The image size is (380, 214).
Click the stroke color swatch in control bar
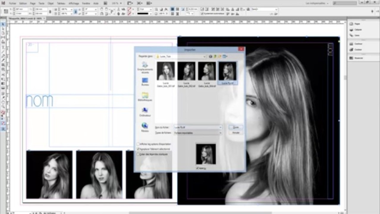(129, 14)
